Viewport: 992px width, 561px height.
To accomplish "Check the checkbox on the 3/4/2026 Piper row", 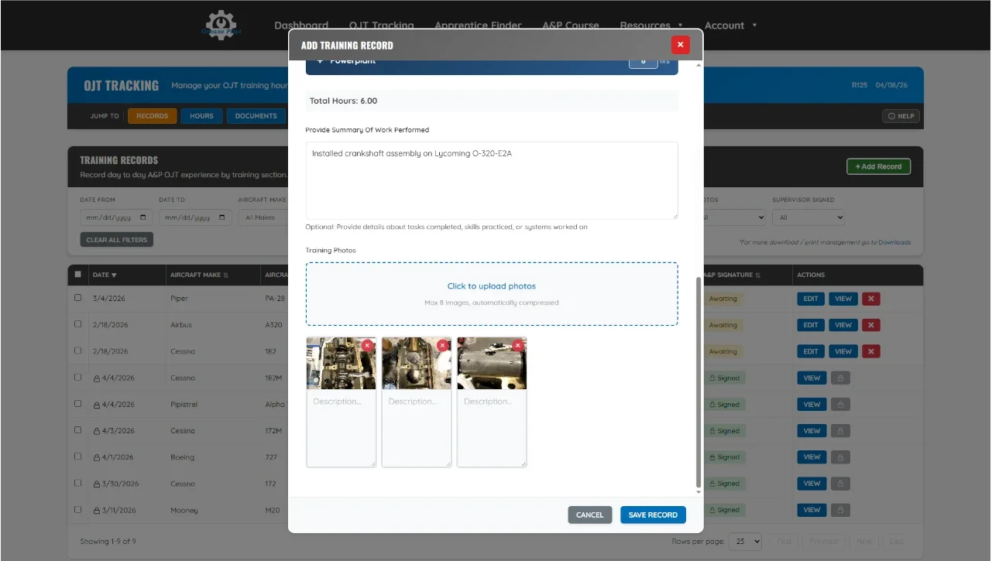I will (77, 298).
